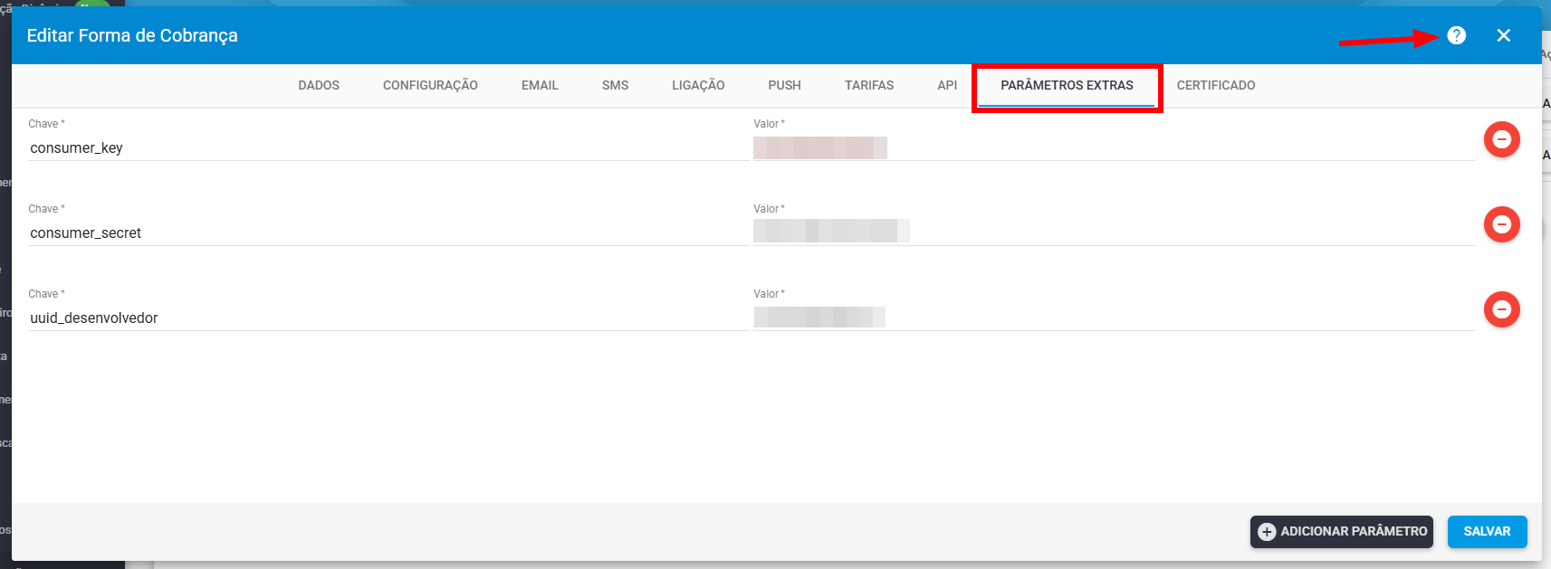Edit the consumer_secret Chave field
This screenshot has width=1551, height=569.
click(388, 233)
